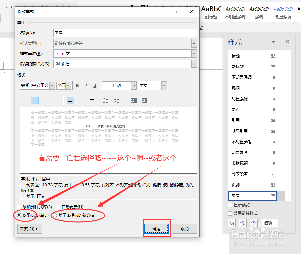The height and width of the screenshot is (254, 301).
Task: Open 后续段落样式 dropdown
Action: pos(194,64)
